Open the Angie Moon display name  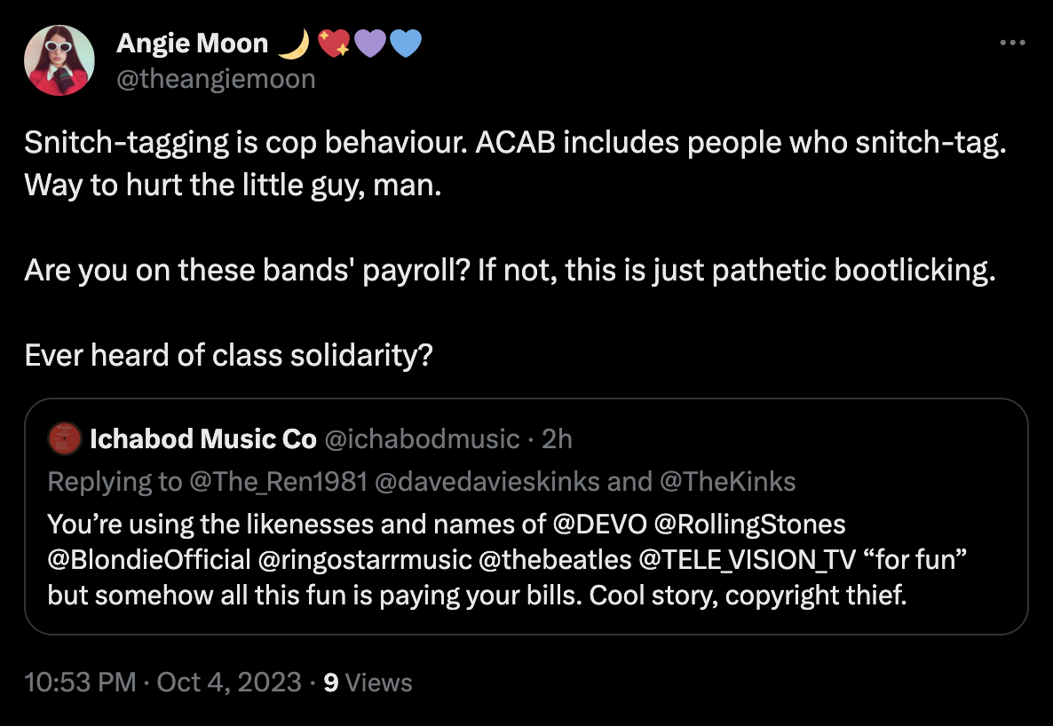(x=192, y=43)
